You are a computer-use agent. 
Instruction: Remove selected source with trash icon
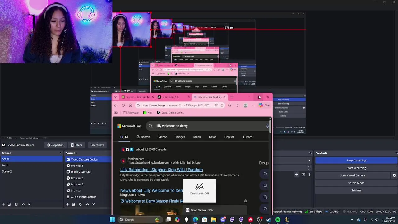click(x=73, y=204)
